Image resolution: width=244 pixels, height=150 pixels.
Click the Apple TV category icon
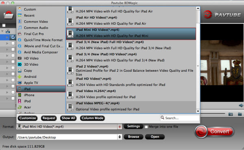[20, 83]
